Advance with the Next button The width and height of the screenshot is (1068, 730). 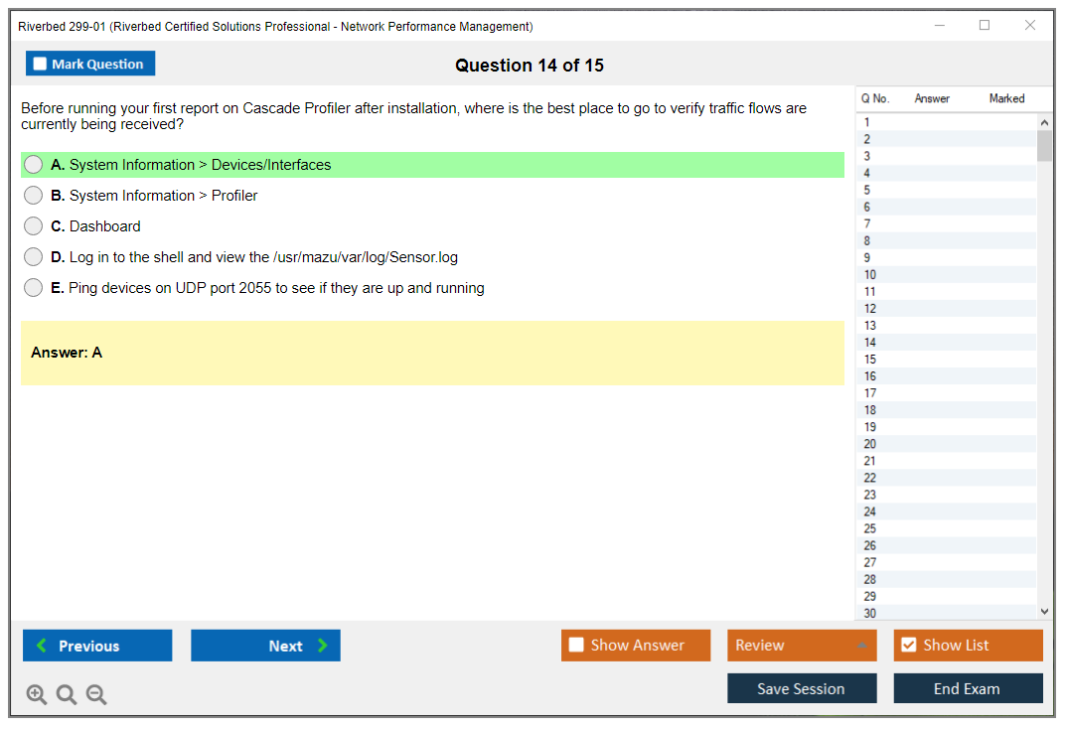tap(265, 646)
